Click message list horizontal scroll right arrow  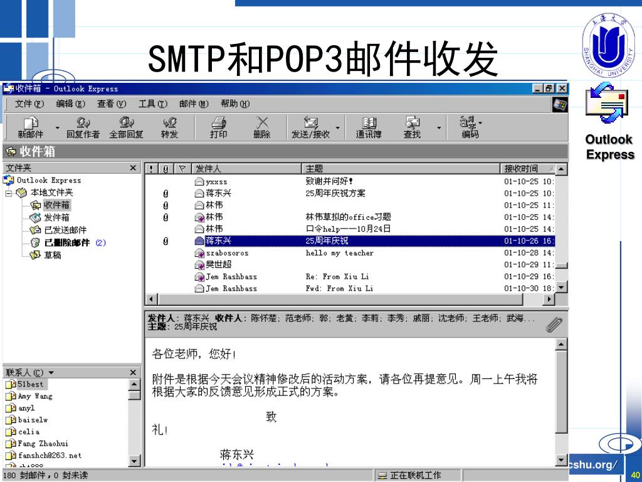pos(549,299)
